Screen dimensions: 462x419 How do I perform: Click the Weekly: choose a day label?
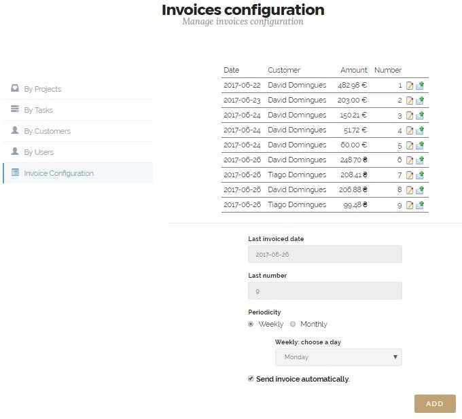pos(308,342)
